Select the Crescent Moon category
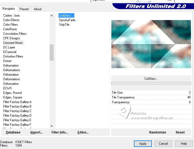The width and height of the screenshot is (194, 149). (x=13, y=43)
